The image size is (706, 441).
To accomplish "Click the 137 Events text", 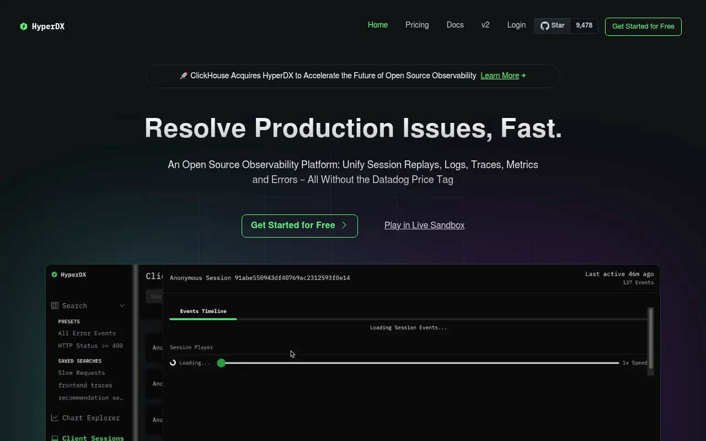I will coord(638,282).
